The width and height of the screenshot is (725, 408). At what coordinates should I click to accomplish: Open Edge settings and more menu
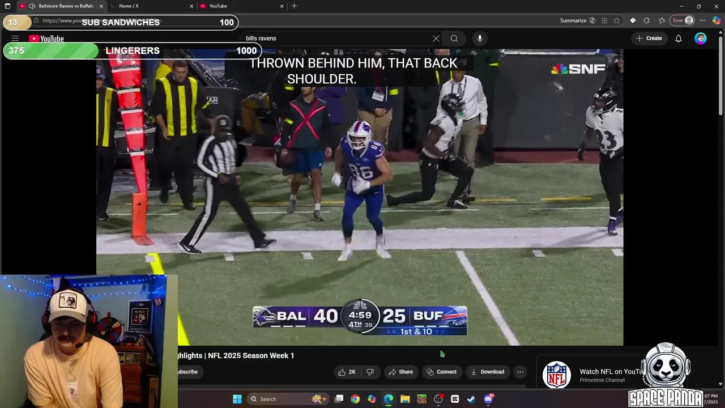pyautogui.click(x=702, y=20)
